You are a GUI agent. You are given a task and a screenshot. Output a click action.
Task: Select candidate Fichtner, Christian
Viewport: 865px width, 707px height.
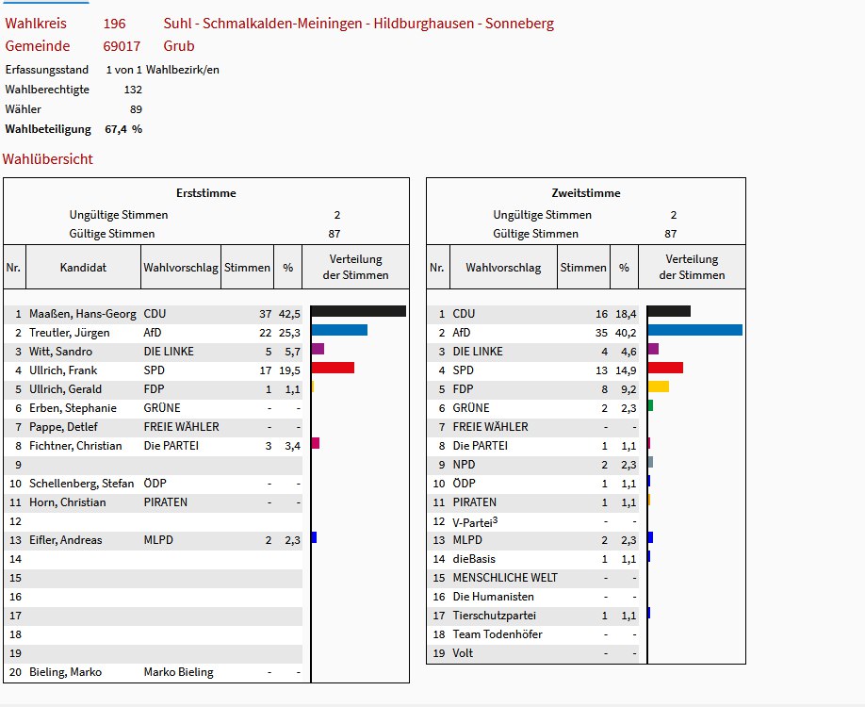coord(75,446)
